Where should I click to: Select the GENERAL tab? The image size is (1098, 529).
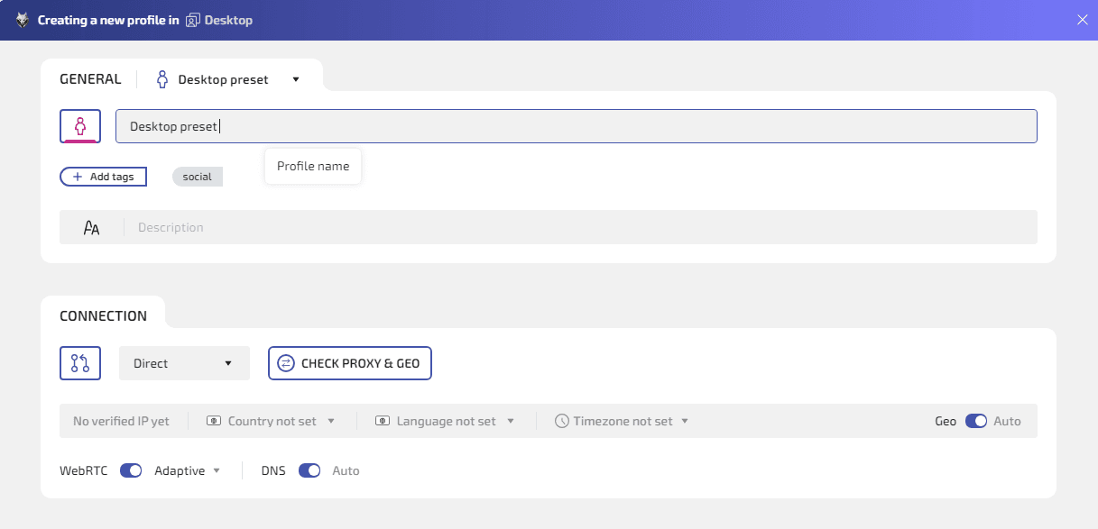pyautogui.click(x=90, y=79)
